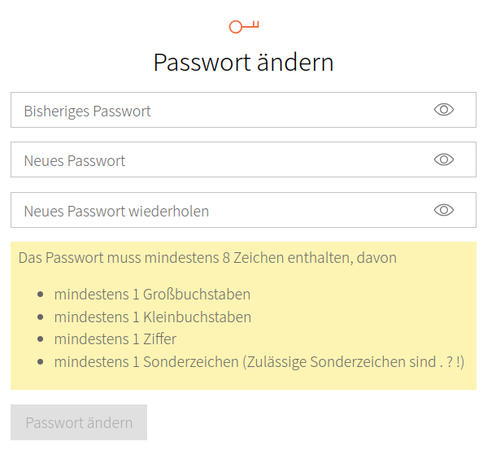483x450 pixels.
Task: Show the Bisheriges Passwort text with the eye icon
Action: [444, 109]
